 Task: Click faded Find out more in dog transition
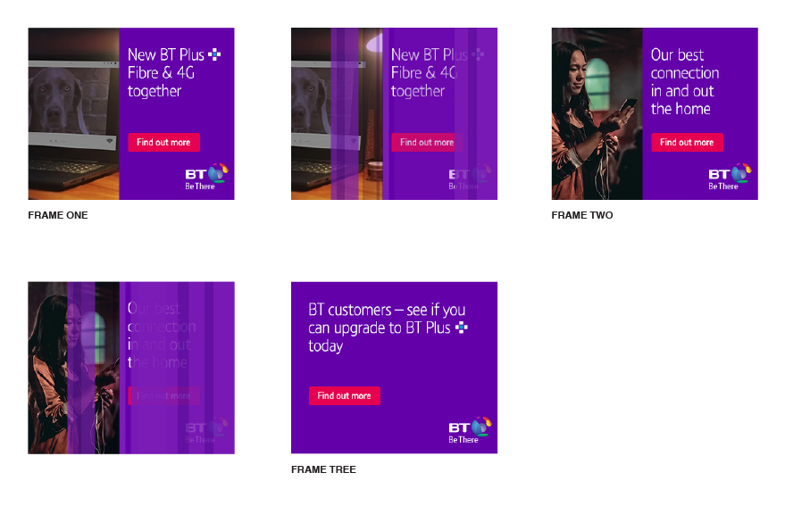[427, 142]
